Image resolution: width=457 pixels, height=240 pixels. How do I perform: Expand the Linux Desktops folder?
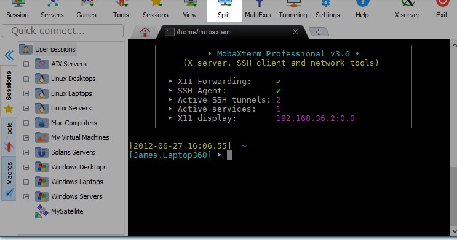click(x=26, y=79)
